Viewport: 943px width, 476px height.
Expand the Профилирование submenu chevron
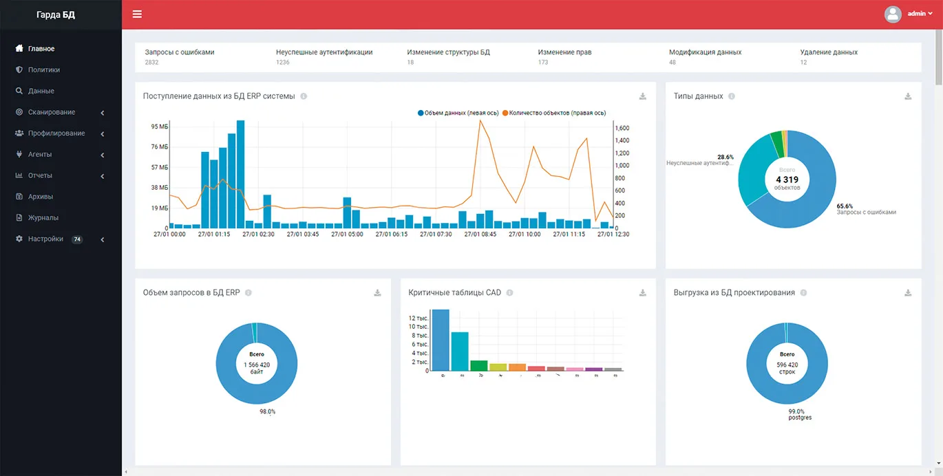pyautogui.click(x=103, y=134)
